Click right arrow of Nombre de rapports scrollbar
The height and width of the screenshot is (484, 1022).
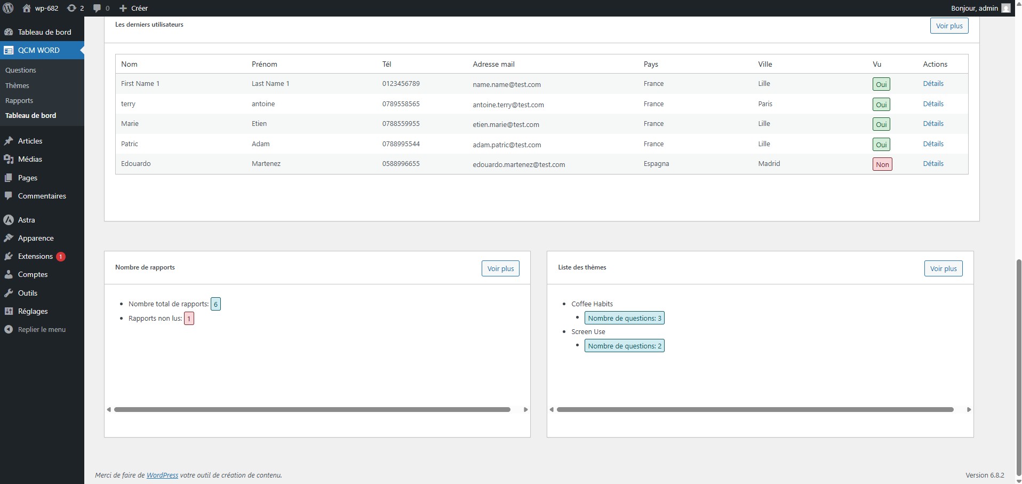click(525, 410)
